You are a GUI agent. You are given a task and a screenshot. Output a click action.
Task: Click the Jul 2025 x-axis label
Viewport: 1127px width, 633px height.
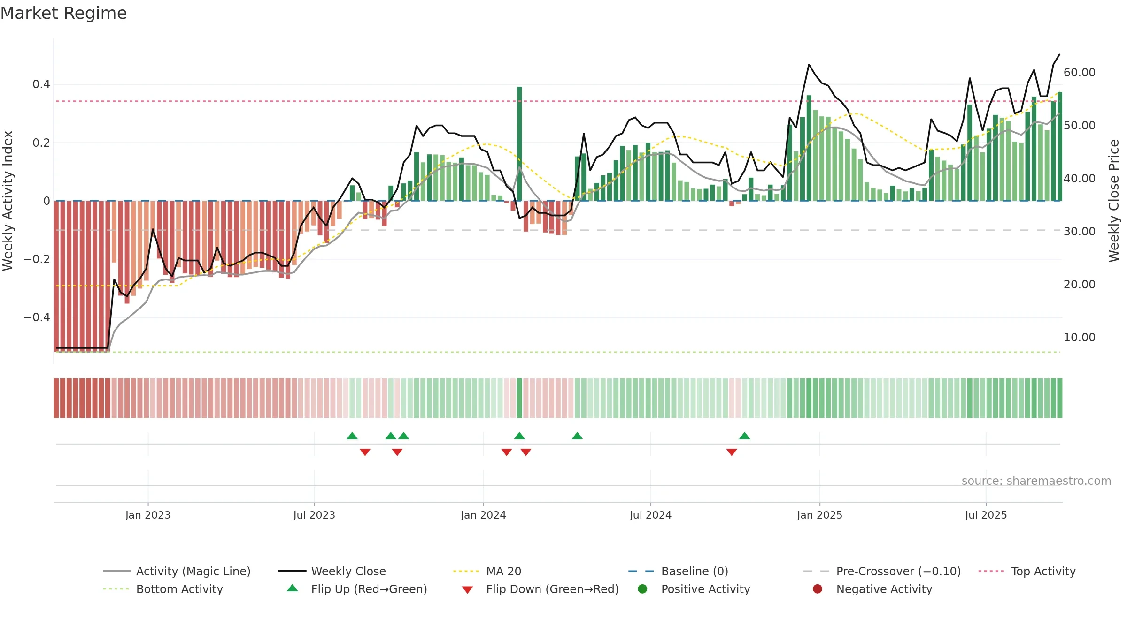click(x=986, y=515)
